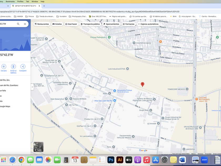221x166 pixels.
Task: Click the Grupo Atsa marker
Action: [151, 110]
